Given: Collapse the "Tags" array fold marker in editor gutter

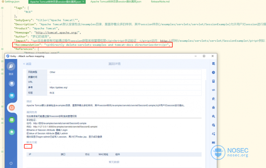Looking at the screenshot, I should [x=2, y=8].
